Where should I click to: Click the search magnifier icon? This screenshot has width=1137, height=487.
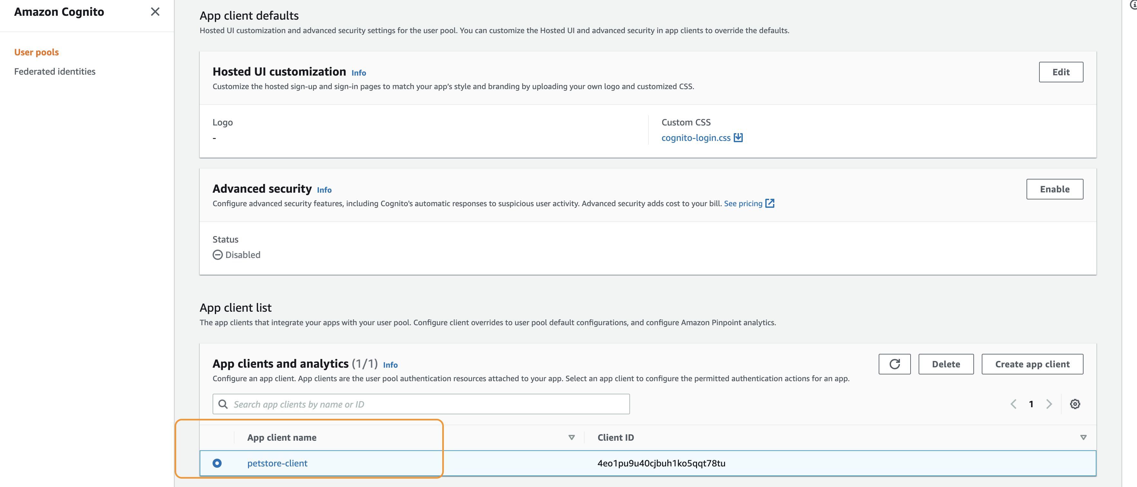[223, 404]
